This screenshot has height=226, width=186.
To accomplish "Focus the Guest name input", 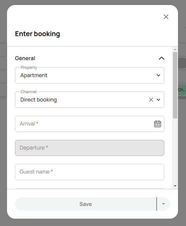I will pyautogui.click(x=89, y=172).
